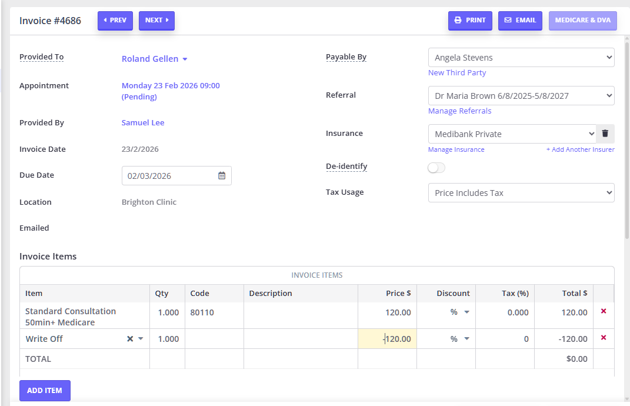Open the Due Date calendar picker icon
This screenshot has width=630, height=406.
click(x=222, y=175)
